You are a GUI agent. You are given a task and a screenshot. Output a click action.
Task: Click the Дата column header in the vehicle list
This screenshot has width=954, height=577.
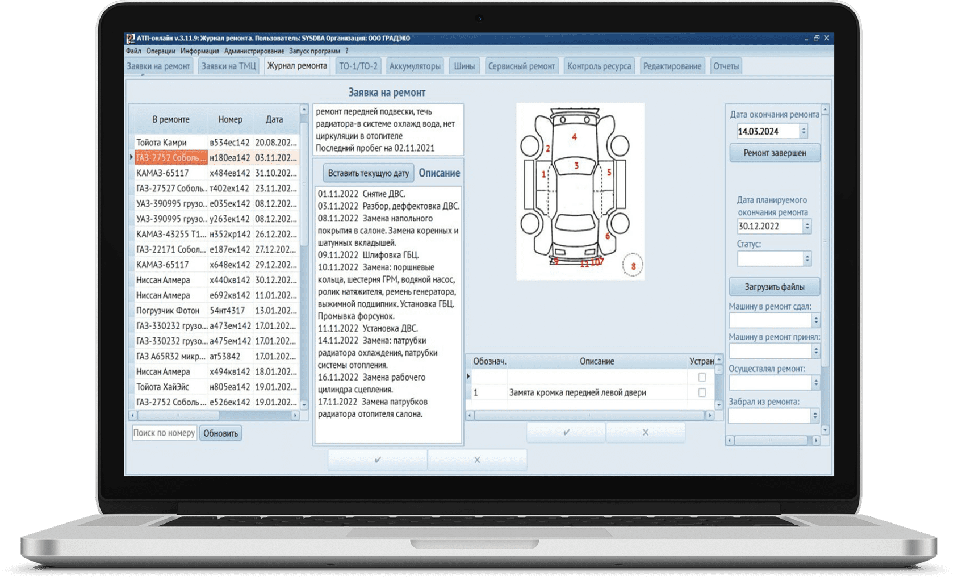point(274,119)
